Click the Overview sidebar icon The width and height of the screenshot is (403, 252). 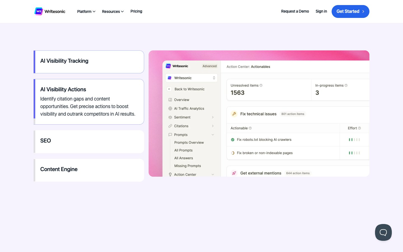(170, 100)
